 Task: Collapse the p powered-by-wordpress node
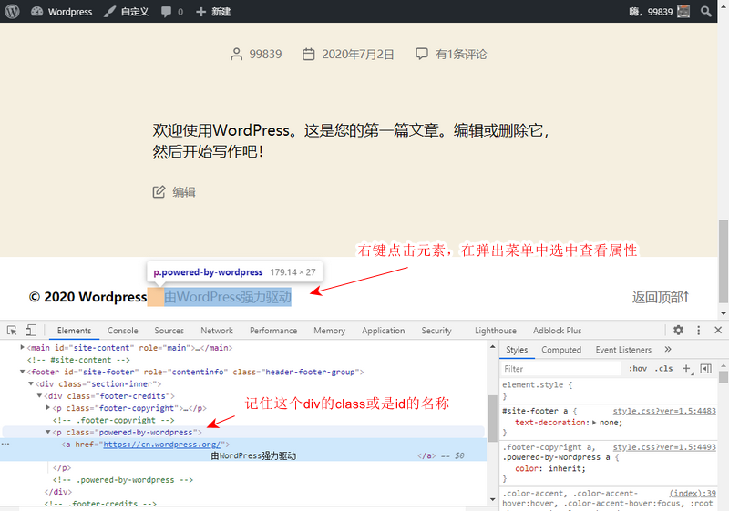[x=48, y=432]
